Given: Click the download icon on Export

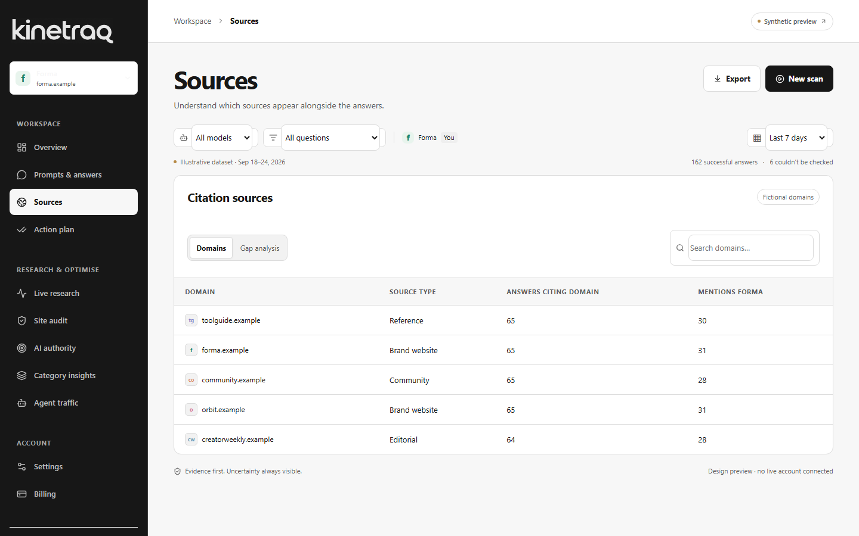Looking at the screenshot, I should [x=718, y=79].
